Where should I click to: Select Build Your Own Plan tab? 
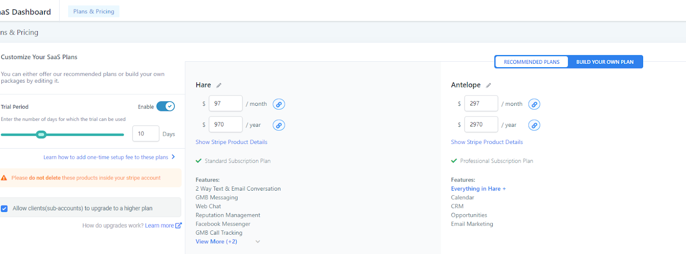tap(605, 62)
